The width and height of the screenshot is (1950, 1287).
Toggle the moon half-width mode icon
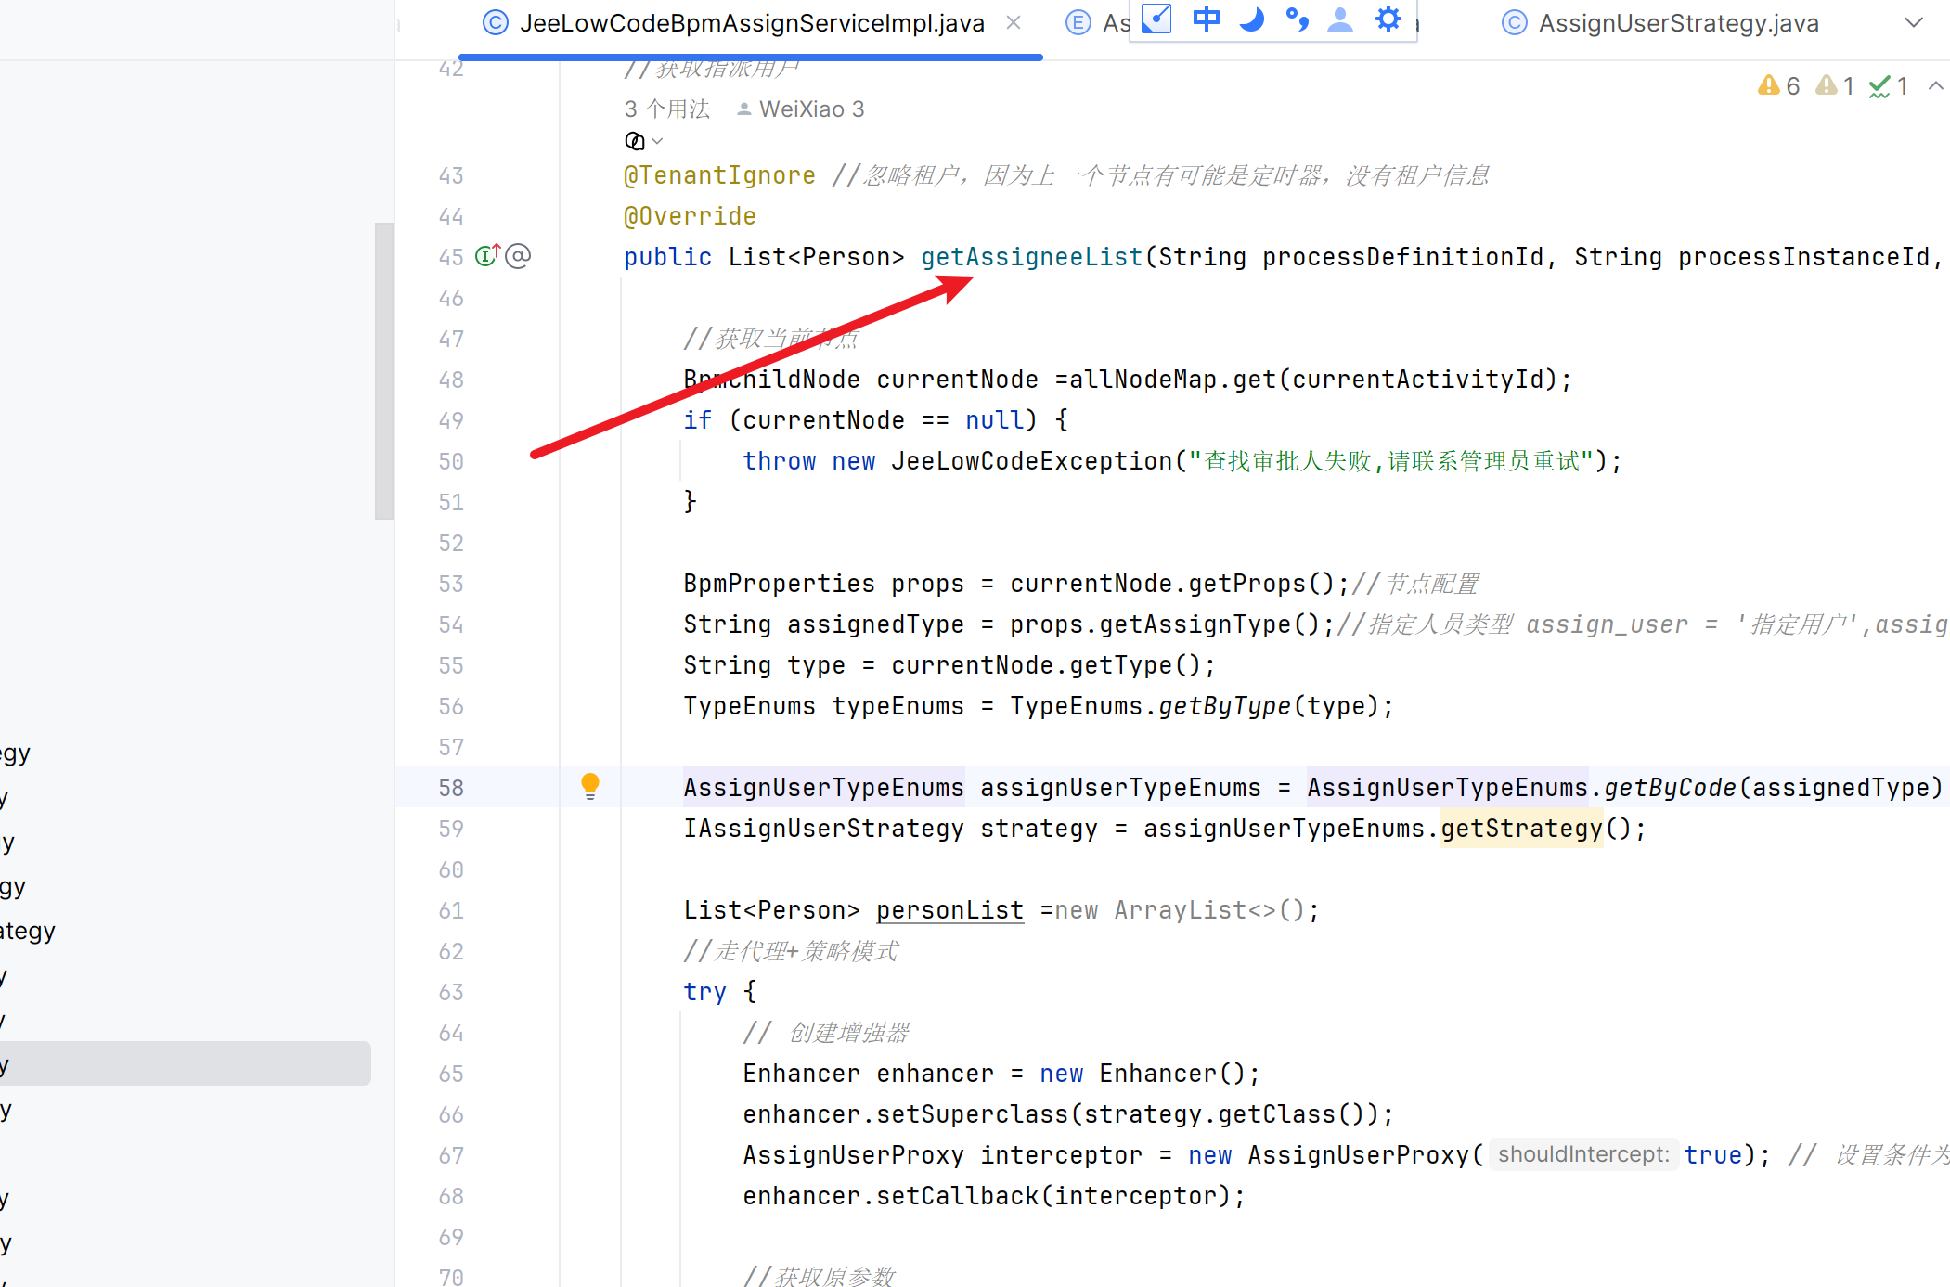coord(1251,19)
